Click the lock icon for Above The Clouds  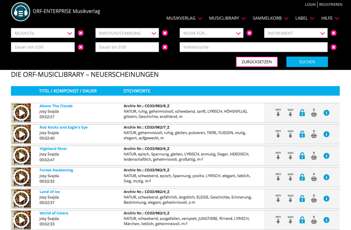(302, 113)
